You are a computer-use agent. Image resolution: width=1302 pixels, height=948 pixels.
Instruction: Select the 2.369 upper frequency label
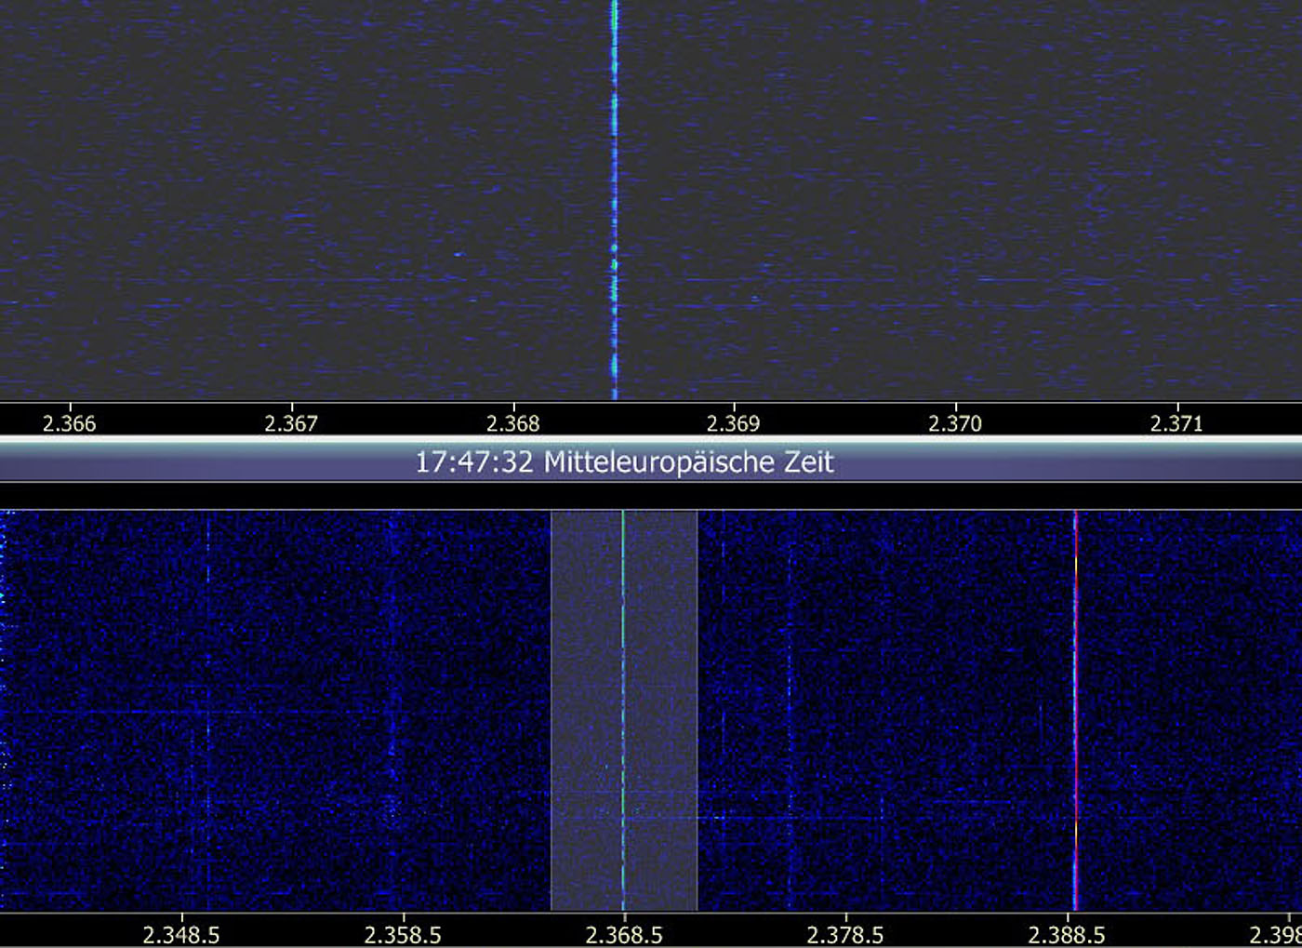click(734, 423)
